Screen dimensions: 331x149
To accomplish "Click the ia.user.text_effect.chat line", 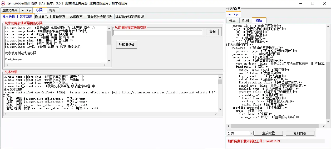I will 43,77.
